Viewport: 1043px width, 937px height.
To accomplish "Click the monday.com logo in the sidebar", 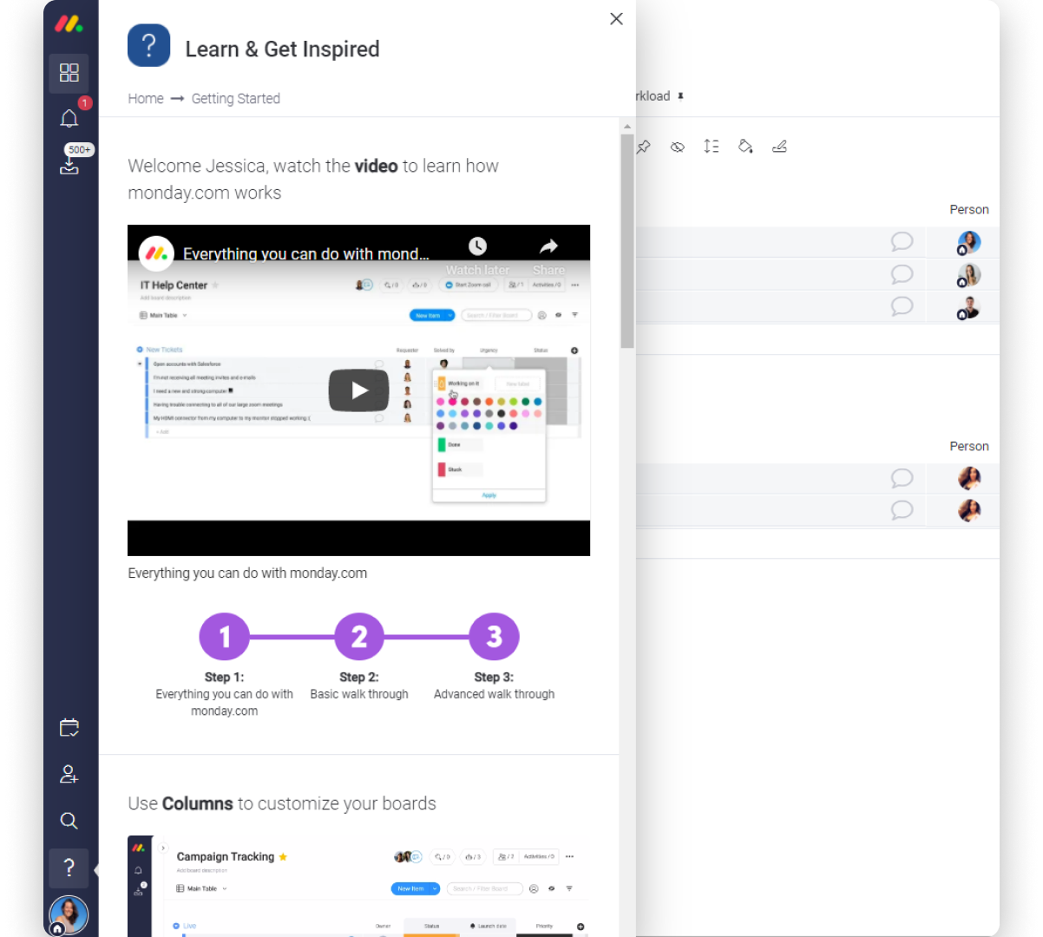I will coord(69,24).
